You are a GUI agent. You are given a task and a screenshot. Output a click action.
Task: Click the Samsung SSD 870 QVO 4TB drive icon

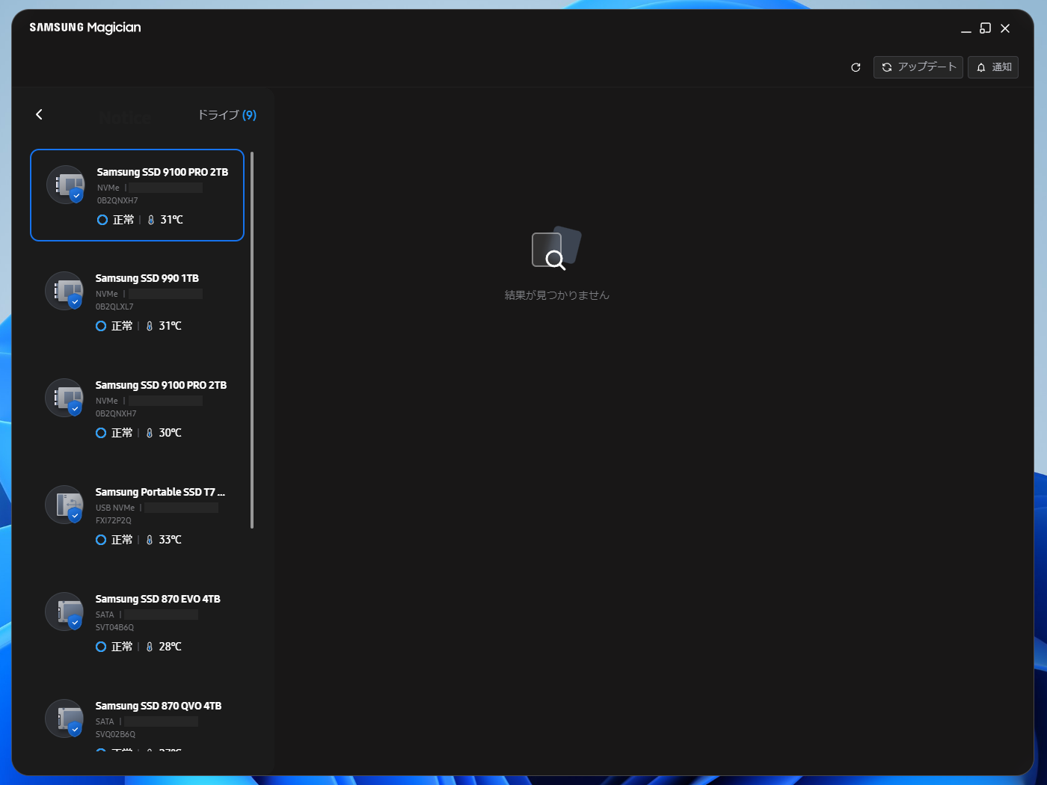click(x=65, y=718)
